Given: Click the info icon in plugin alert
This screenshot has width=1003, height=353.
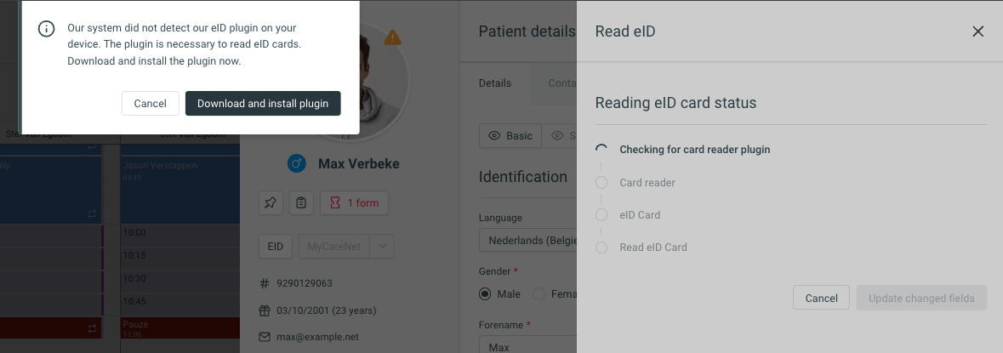Looking at the screenshot, I should 46,29.
